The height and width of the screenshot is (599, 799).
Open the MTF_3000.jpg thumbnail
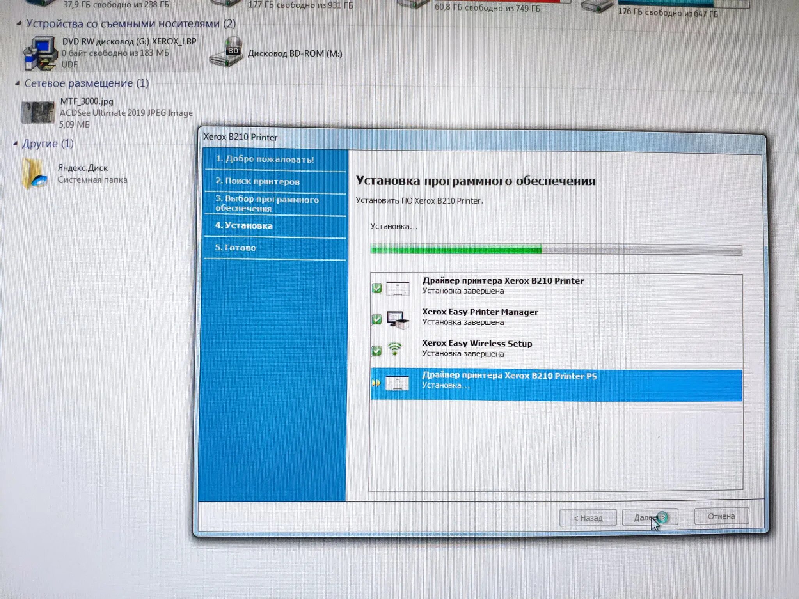coord(38,113)
